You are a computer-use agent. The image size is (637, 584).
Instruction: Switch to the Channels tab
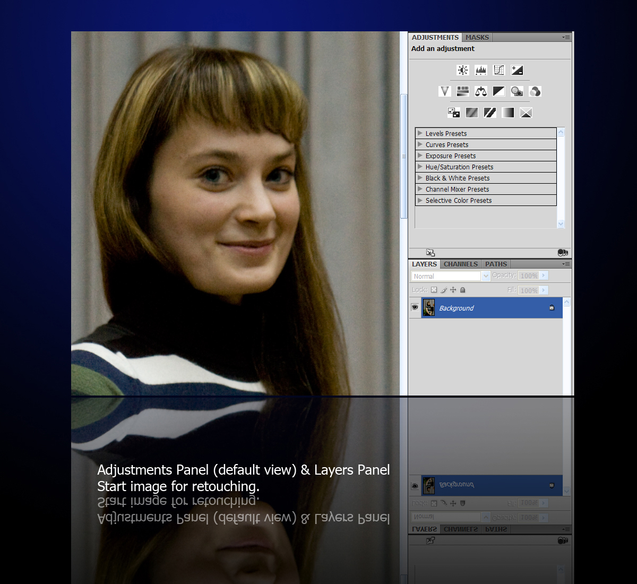coord(460,264)
